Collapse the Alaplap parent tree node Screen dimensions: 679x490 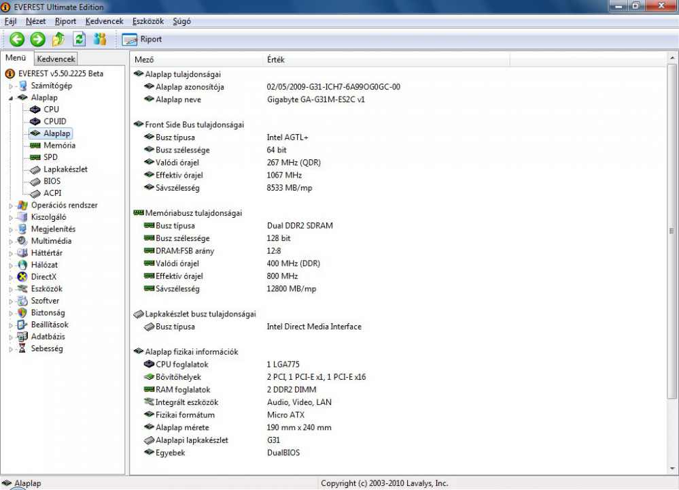(11, 98)
